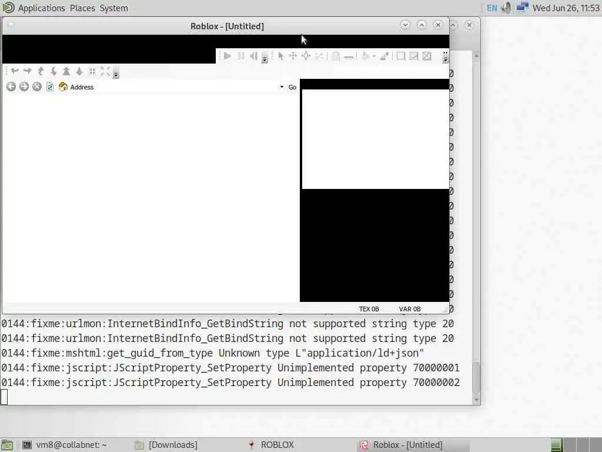Select the Resize handles tool

coord(306,56)
